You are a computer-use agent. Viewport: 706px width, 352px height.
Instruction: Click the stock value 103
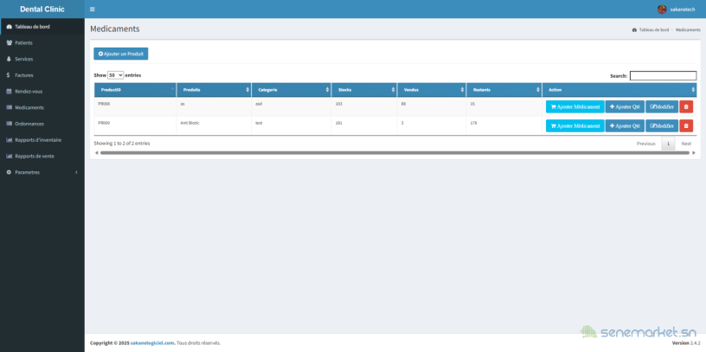point(338,104)
